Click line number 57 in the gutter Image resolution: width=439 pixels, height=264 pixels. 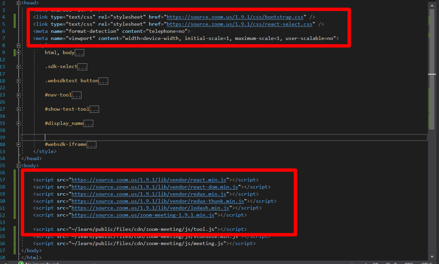point(3,180)
